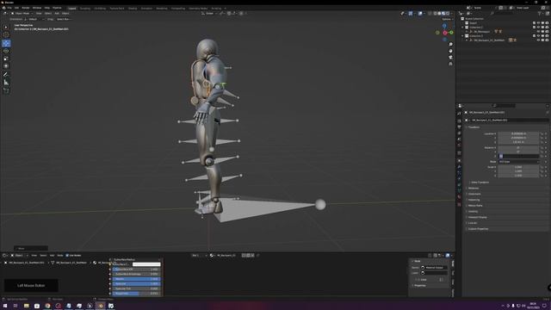551x310 pixels.
Task: Toggle camera view icon in viewport
Action: 450,58
